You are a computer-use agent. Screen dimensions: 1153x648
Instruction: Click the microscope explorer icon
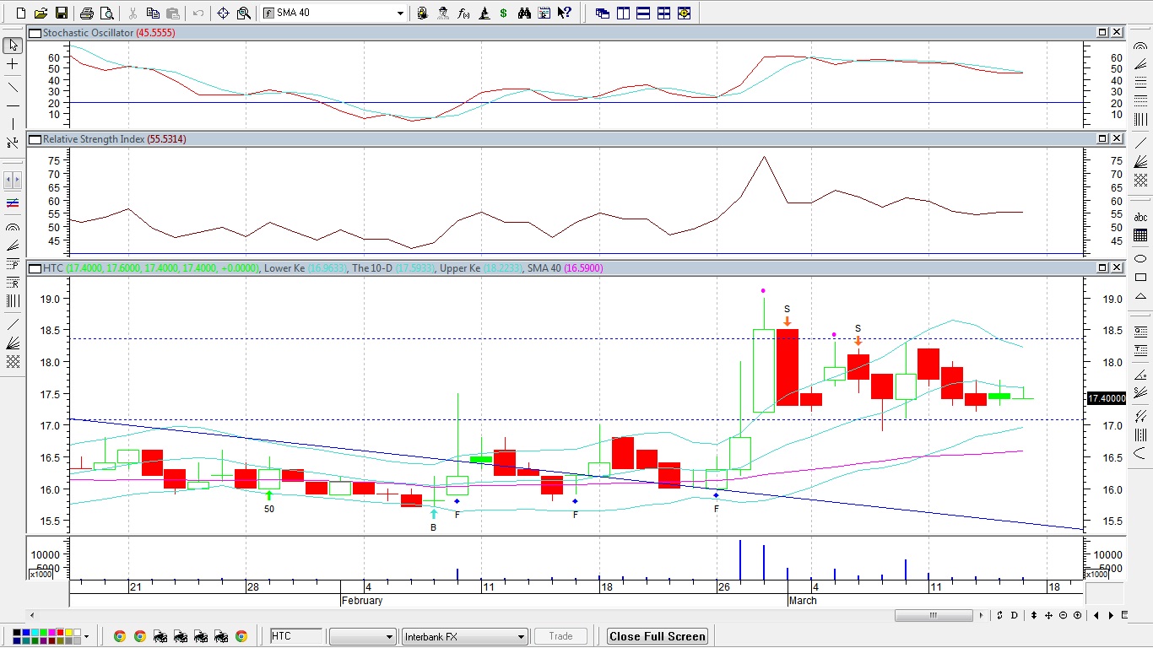point(484,13)
